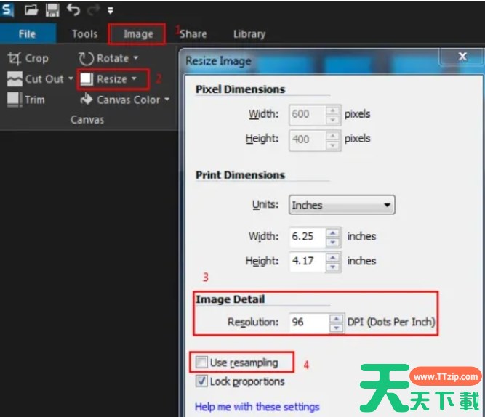Click the Snagit application logo icon

pos(7,10)
